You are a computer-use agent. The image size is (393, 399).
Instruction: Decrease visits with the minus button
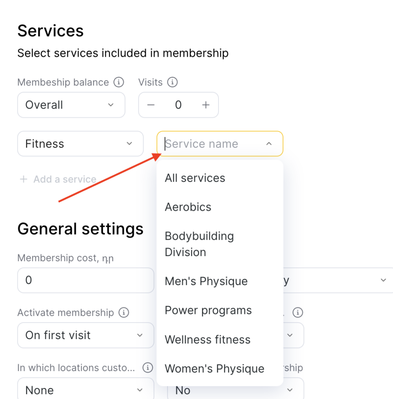[151, 105]
